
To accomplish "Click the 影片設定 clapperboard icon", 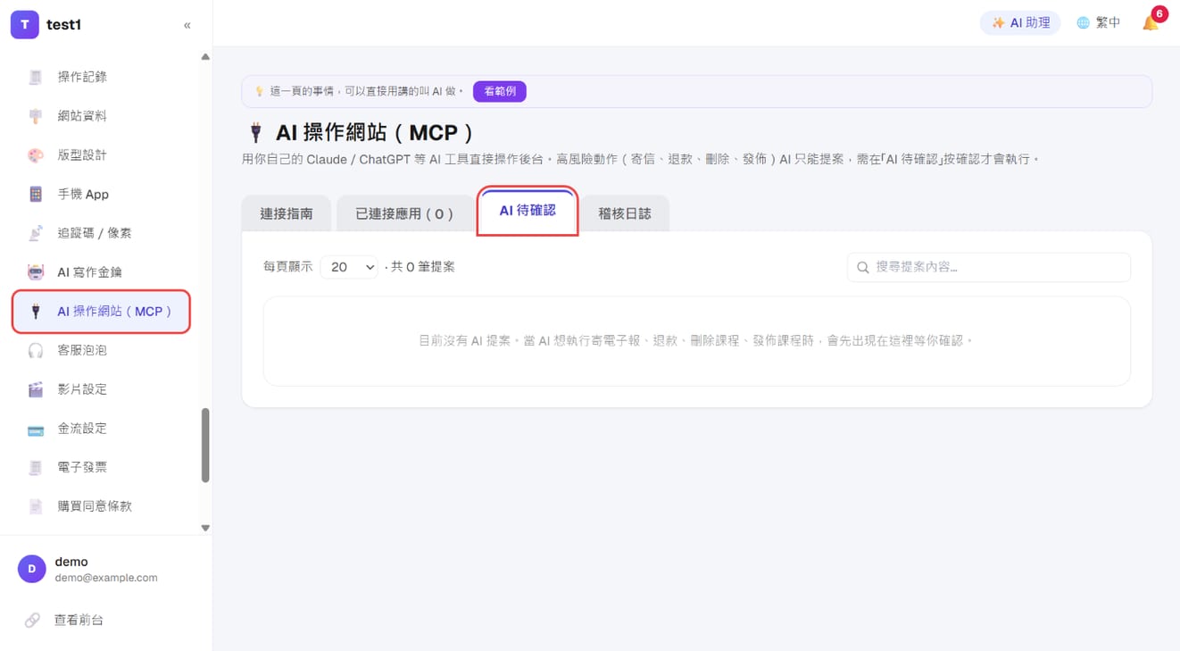I will (36, 389).
